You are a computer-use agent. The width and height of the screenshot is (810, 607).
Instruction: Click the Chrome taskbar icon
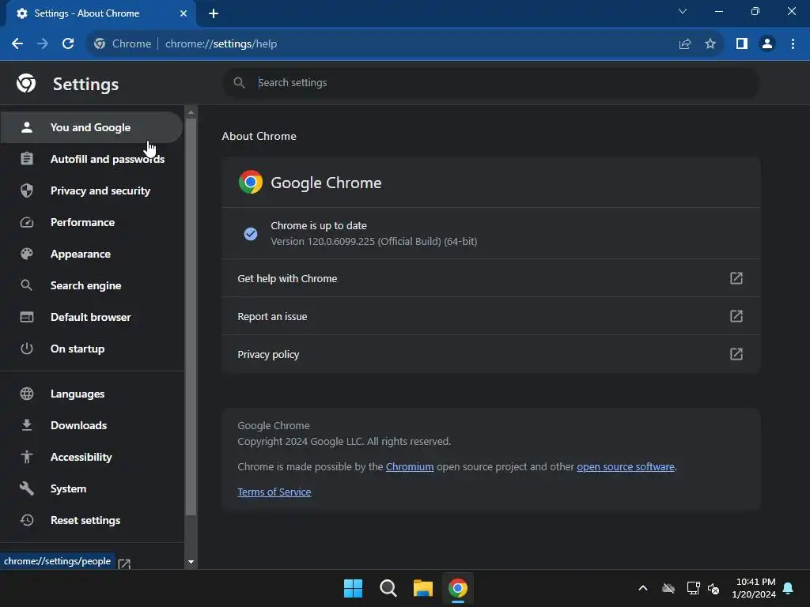(x=458, y=588)
